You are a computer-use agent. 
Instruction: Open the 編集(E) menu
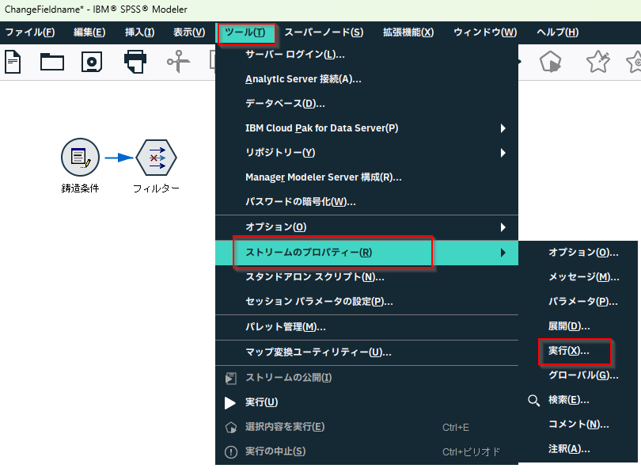[x=89, y=32]
